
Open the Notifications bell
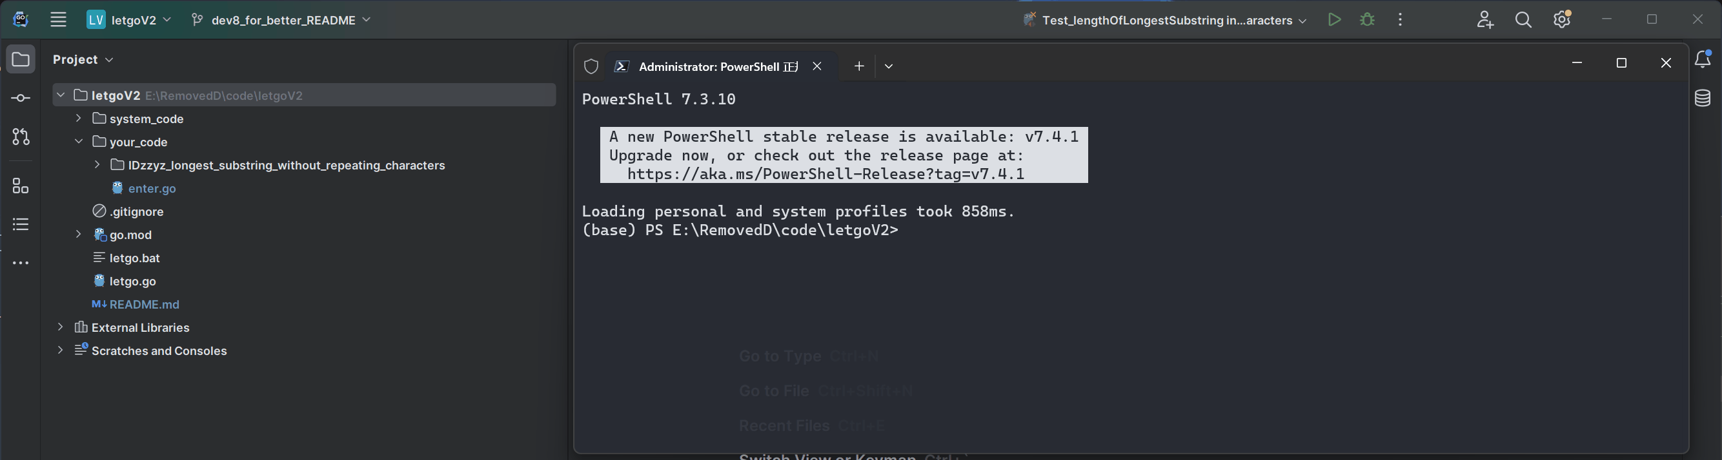click(x=1703, y=59)
